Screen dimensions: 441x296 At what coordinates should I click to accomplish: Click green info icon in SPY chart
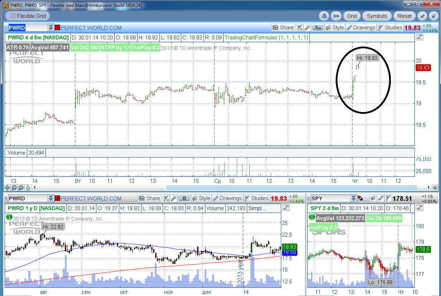pos(312,217)
